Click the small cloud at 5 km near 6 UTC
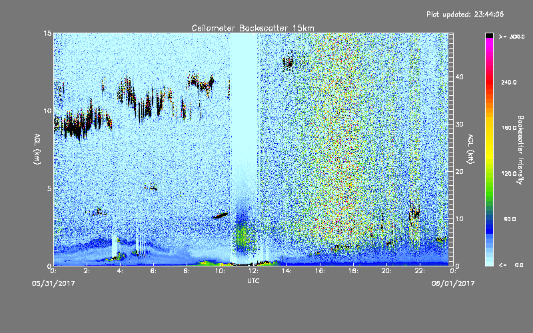This screenshot has height=333, width=533. (151, 186)
